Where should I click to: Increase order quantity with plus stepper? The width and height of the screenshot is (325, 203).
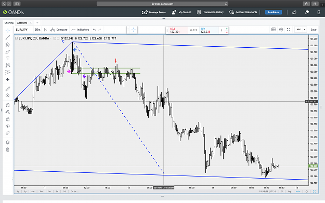[x=227, y=29]
